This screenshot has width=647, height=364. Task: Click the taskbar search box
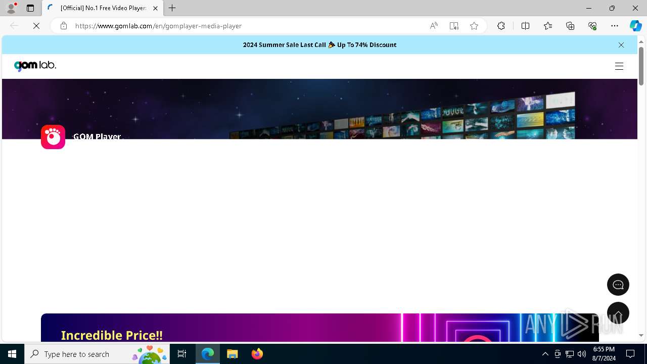[x=97, y=354]
